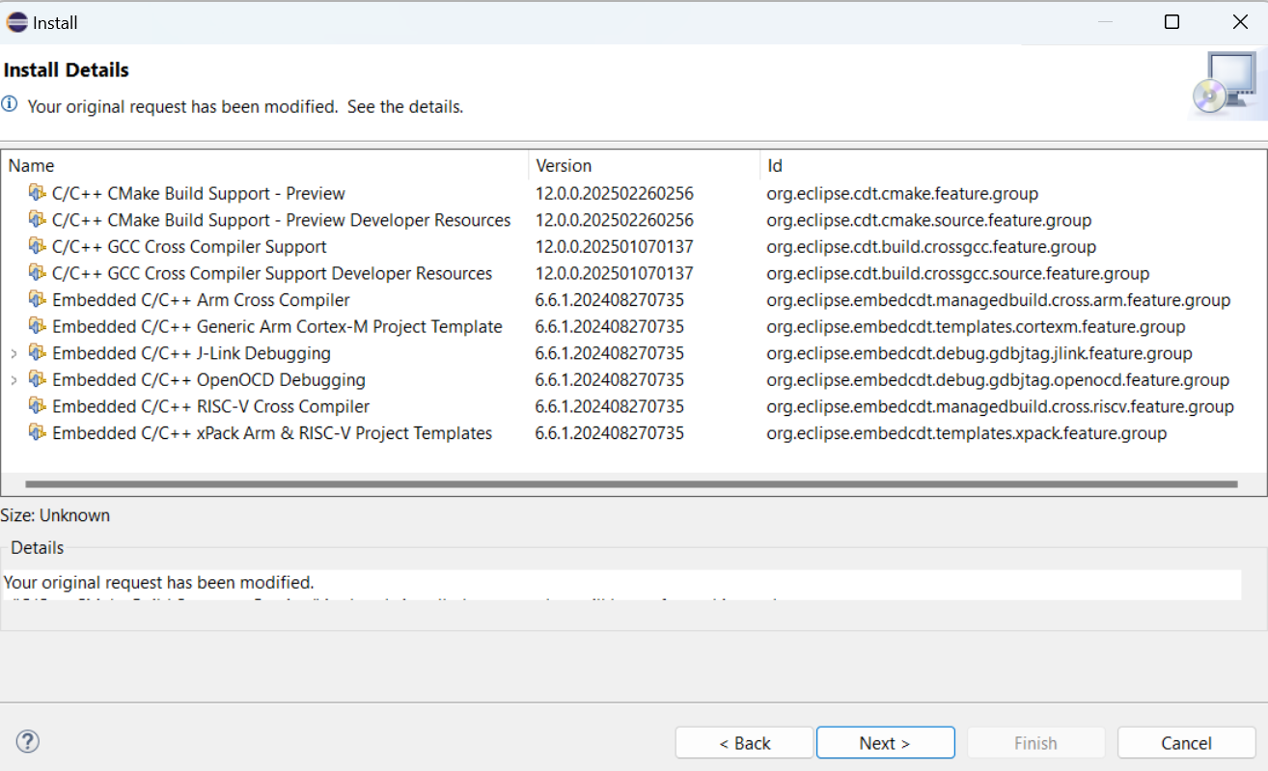Image resolution: width=1268 pixels, height=771 pixels.
Task: Click the info icon beside the modification message
Action: [x=11, y=106]
